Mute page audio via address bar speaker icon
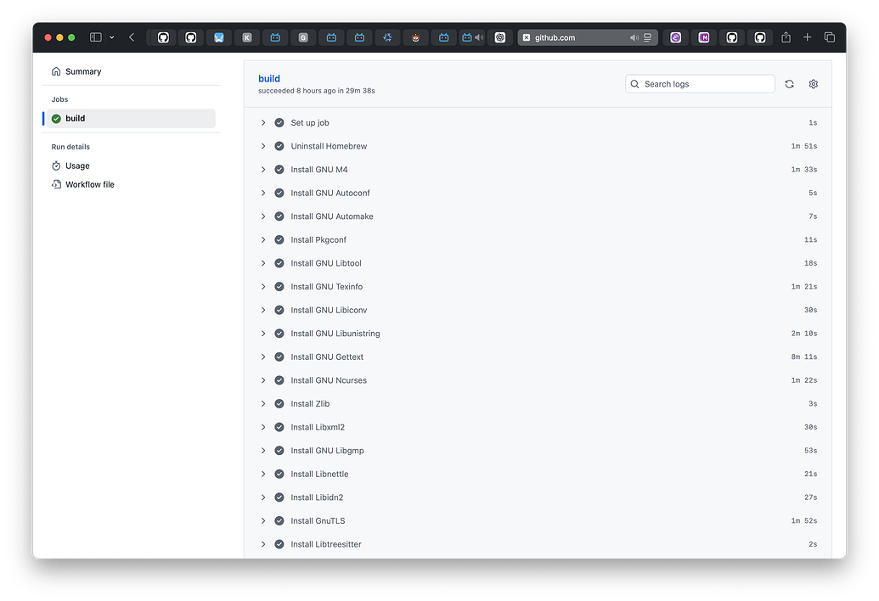Viewport: 879px width, 601px height. [x=634, y=37]
